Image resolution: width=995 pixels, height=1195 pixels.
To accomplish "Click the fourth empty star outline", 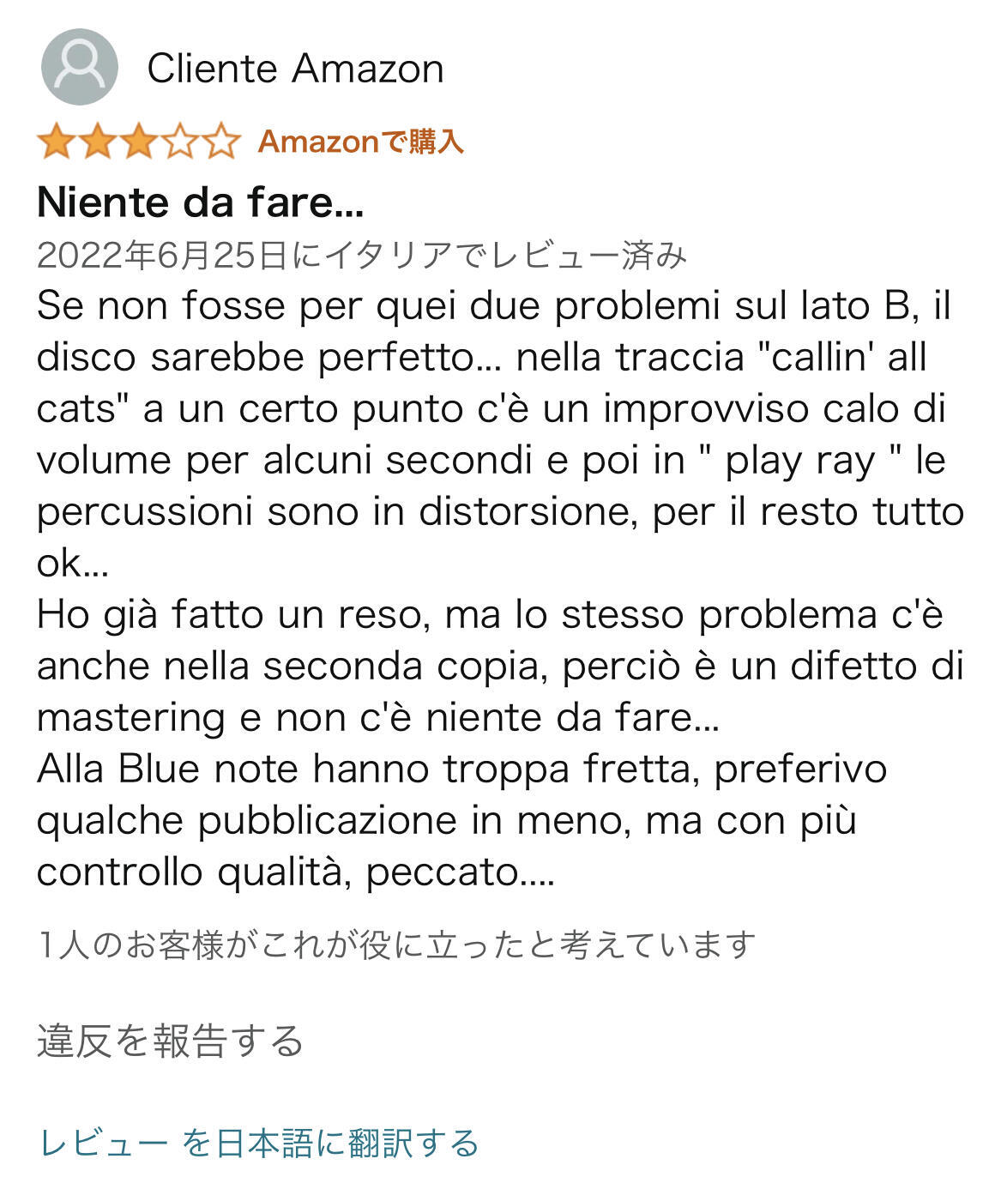I will 180,142.
